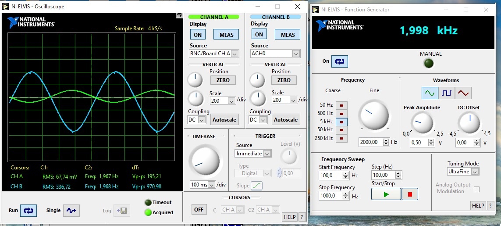The height and width of the screenshot is (226, 501).
Task: Toggle Channel B display ON
Action: 259,34
